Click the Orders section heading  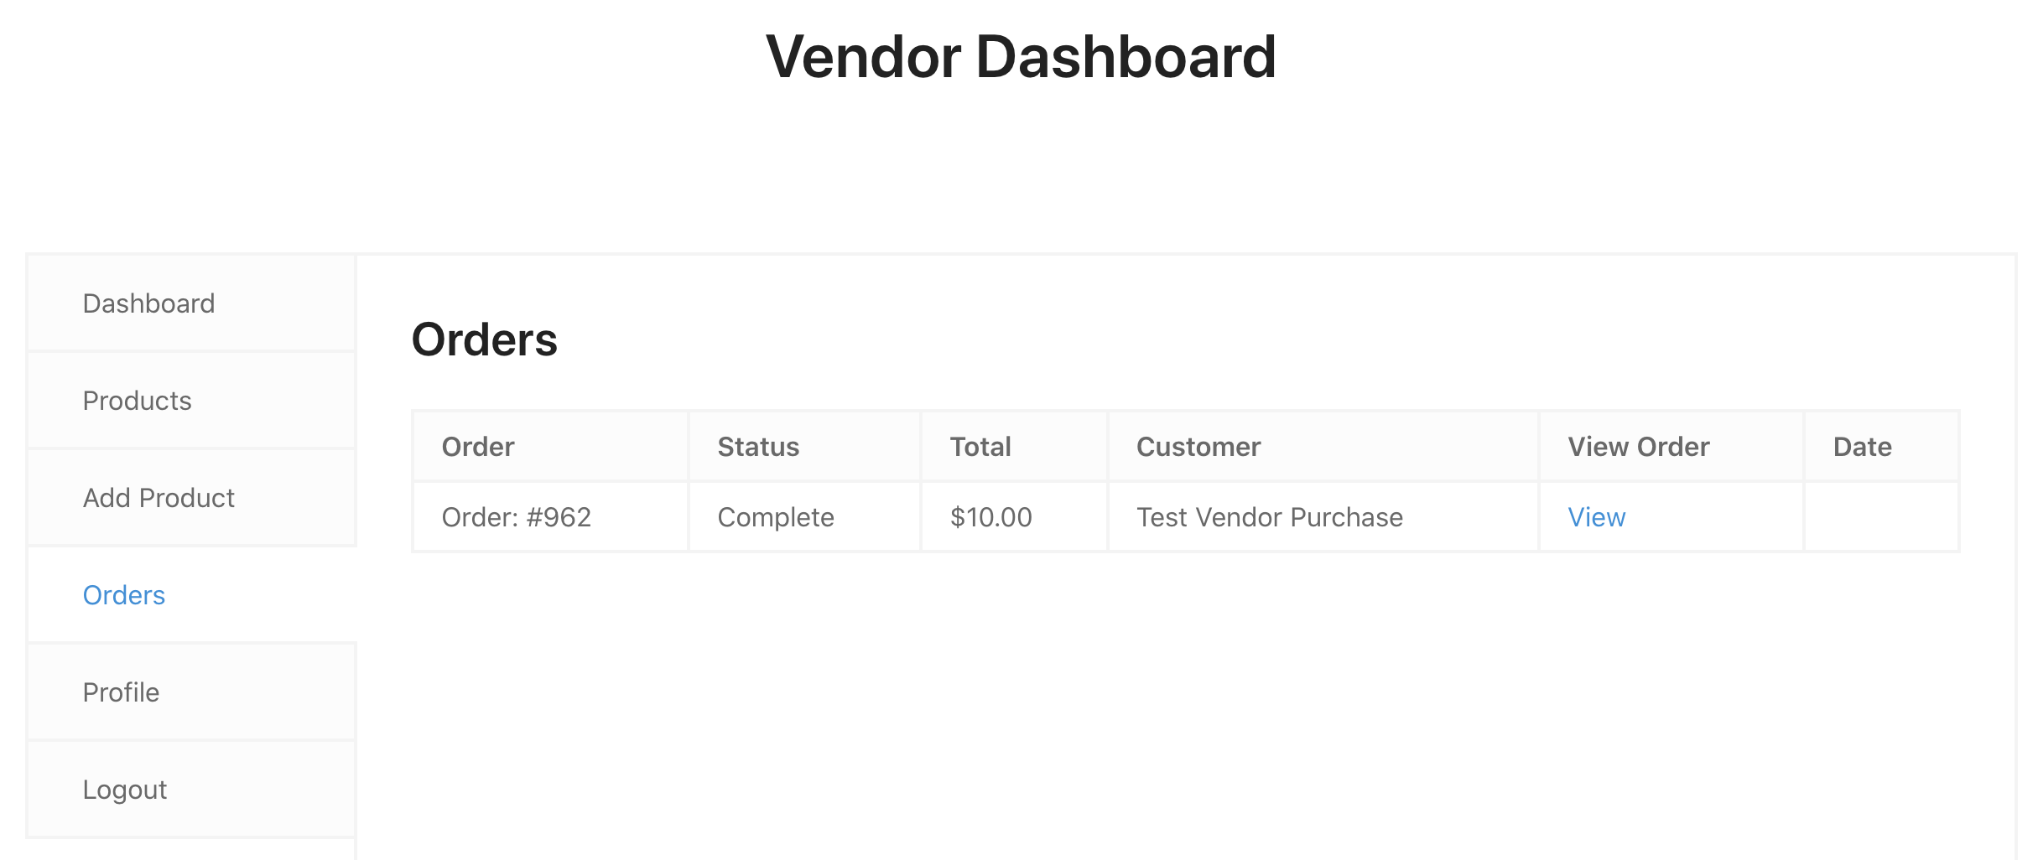[485, 339]
